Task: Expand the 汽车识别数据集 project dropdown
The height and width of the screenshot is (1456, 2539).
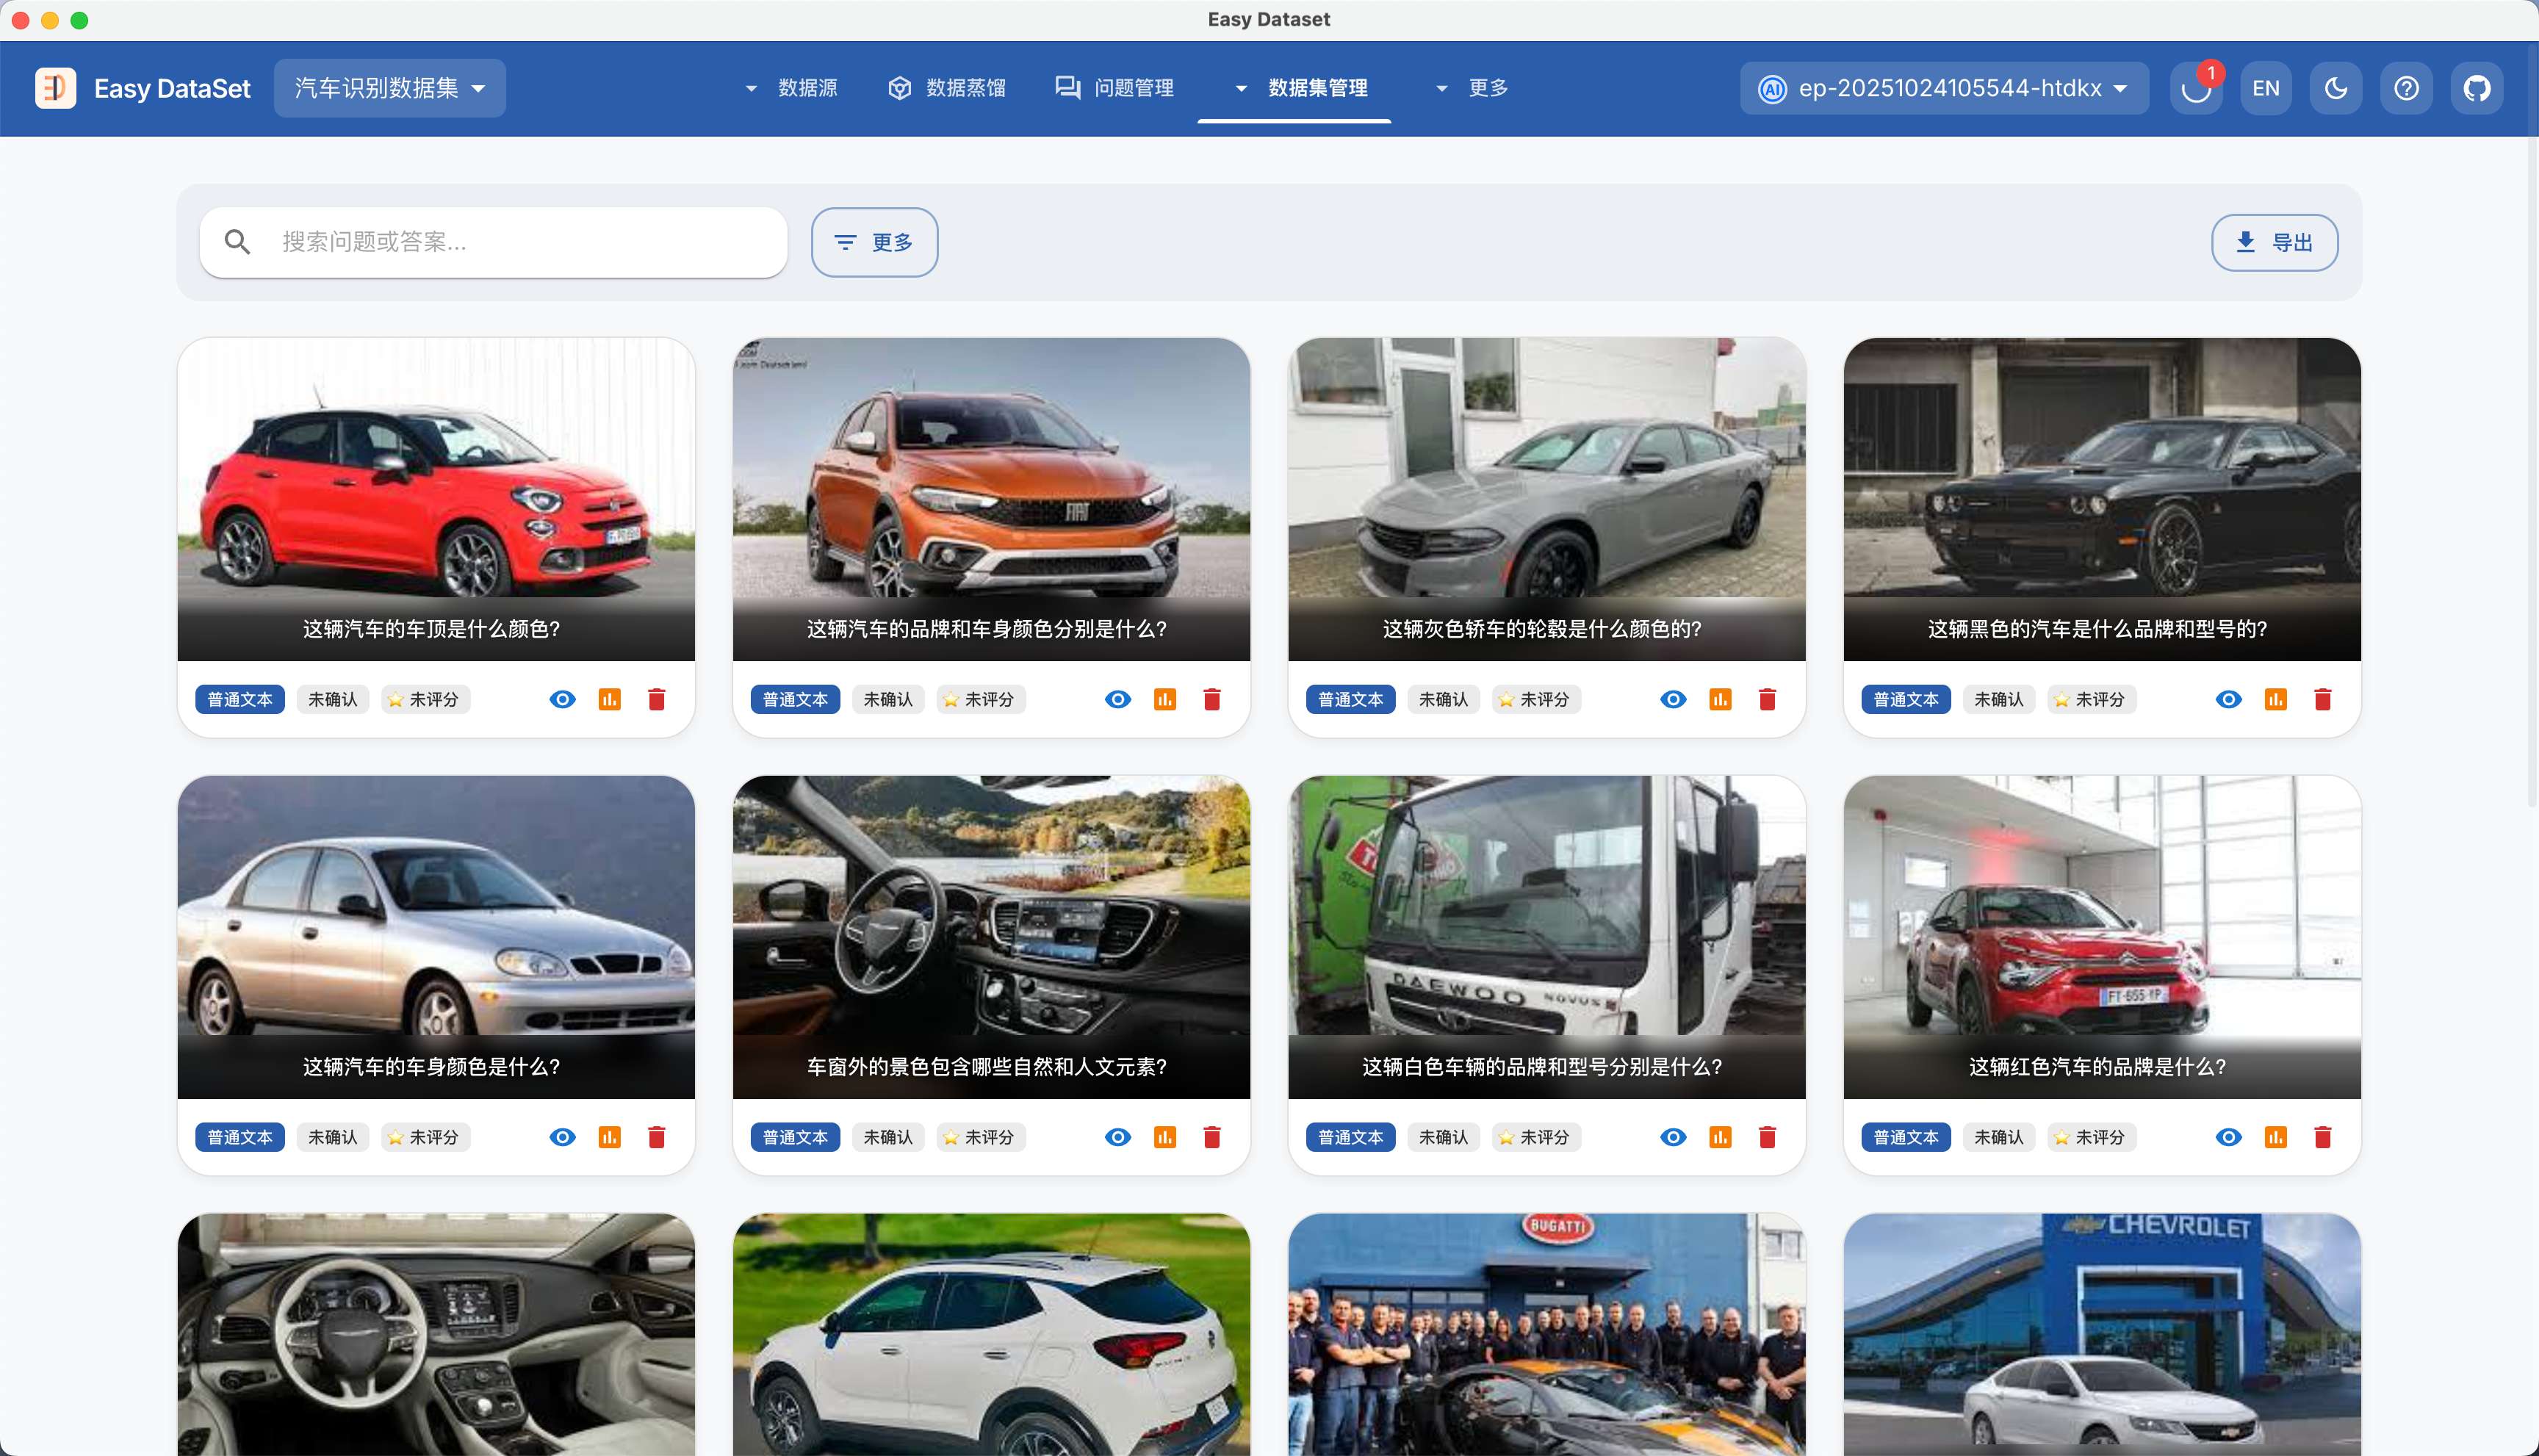Action: (390, 88)
